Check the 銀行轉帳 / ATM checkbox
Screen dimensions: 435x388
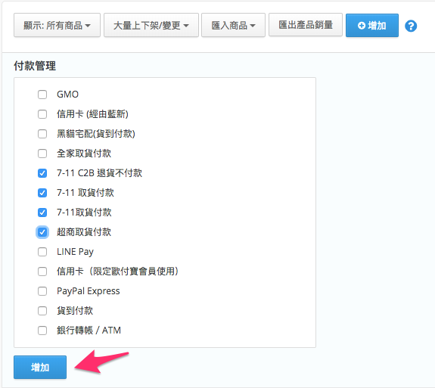click(42, 331)
